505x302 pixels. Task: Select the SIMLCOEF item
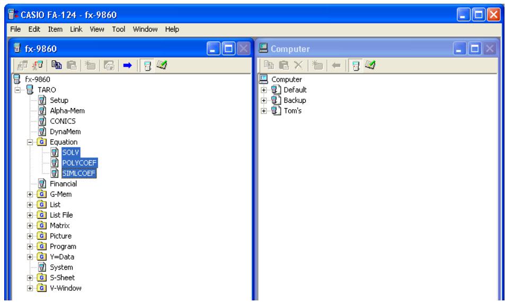79,173
